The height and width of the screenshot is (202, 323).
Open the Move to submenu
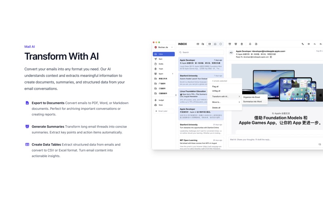coord(224,102)
